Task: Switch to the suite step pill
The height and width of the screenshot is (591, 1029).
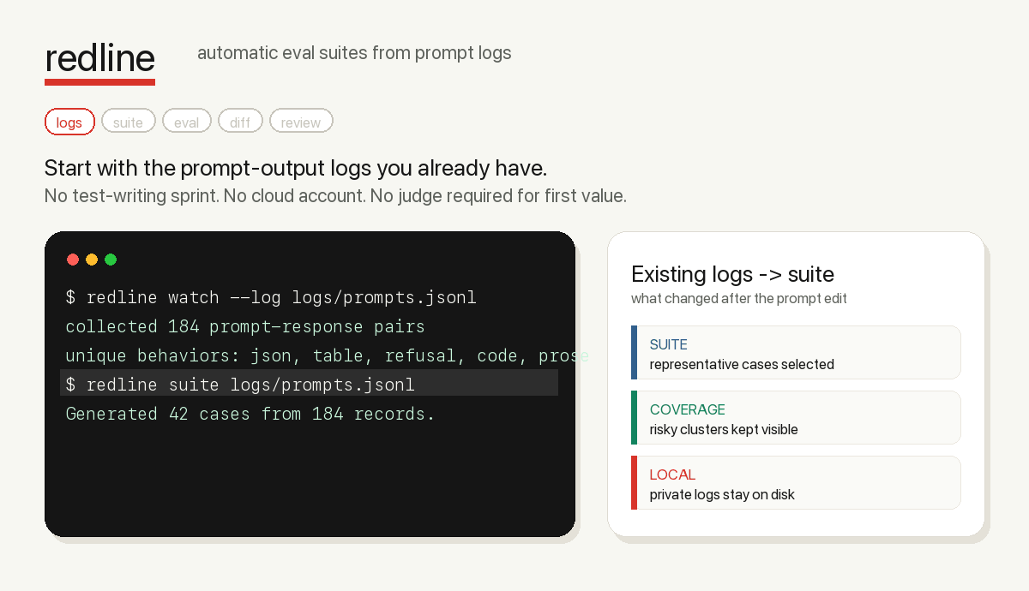Action: (129, 122)
